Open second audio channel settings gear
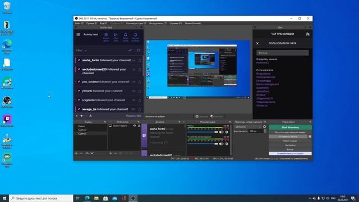Viewport: 359px width, 202px height. click(227, 144)
